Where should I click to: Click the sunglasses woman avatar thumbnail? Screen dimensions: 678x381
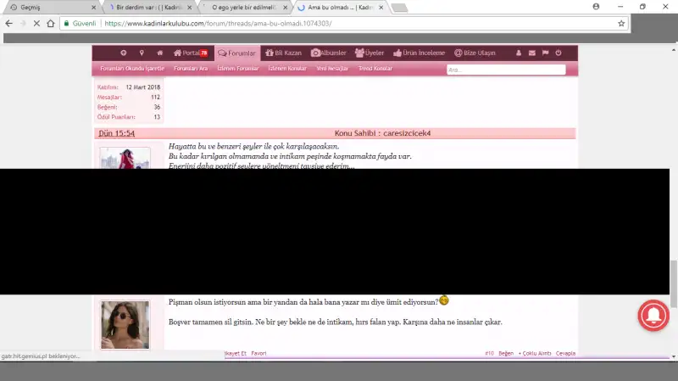tap(125, 324)
